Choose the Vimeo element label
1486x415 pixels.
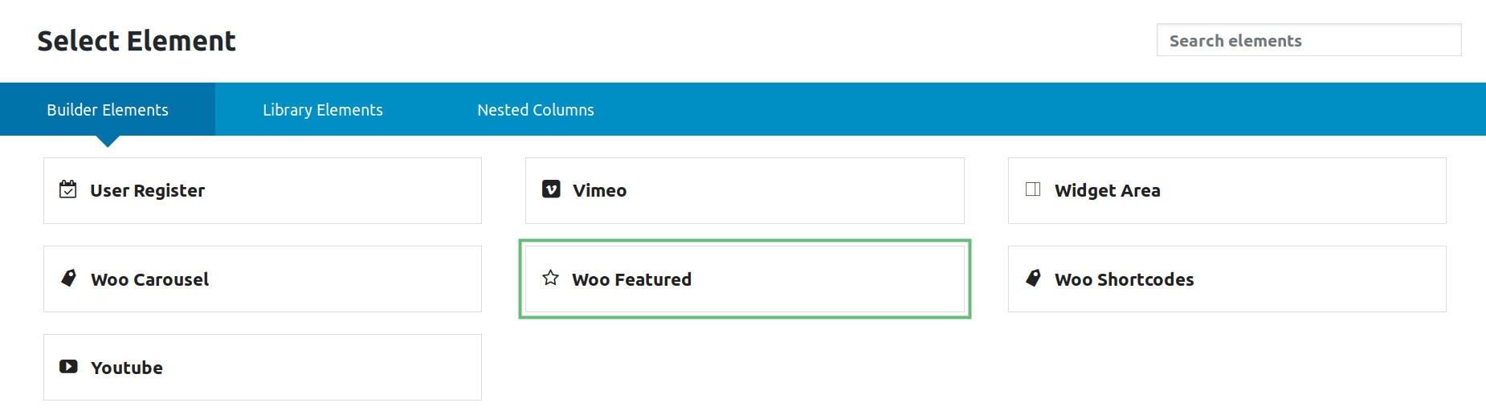(x=599, y=190)
